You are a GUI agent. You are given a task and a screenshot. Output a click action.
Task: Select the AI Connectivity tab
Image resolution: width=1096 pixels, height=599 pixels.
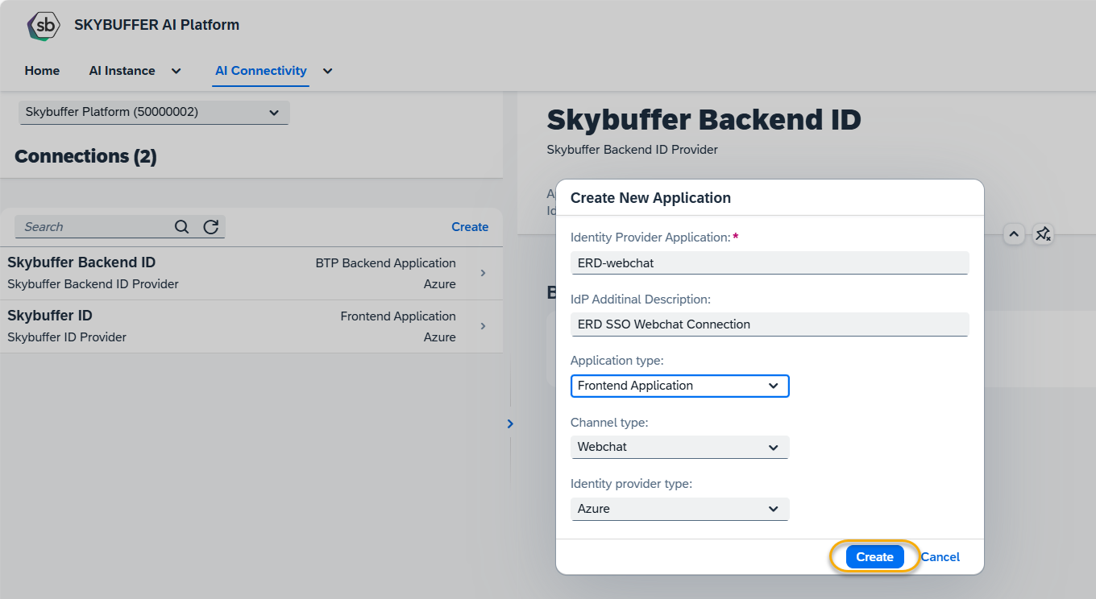tap(261, 71)
